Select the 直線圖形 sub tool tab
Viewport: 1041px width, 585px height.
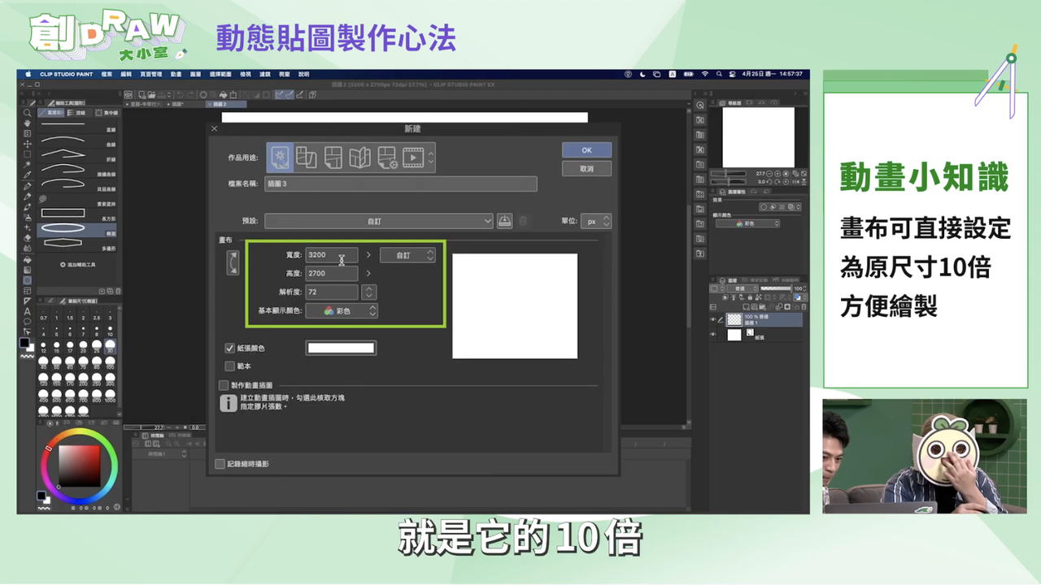(x=51, y=113)
